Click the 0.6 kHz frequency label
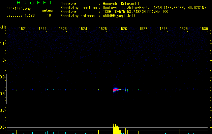This screenshot has width=212, height=134. [3, 127]
